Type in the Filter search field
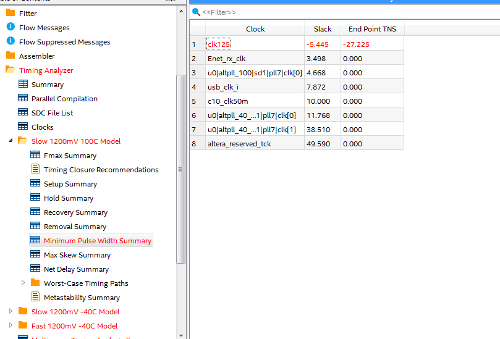This screenshot has width=500, height=339. (x=346, y=12)
